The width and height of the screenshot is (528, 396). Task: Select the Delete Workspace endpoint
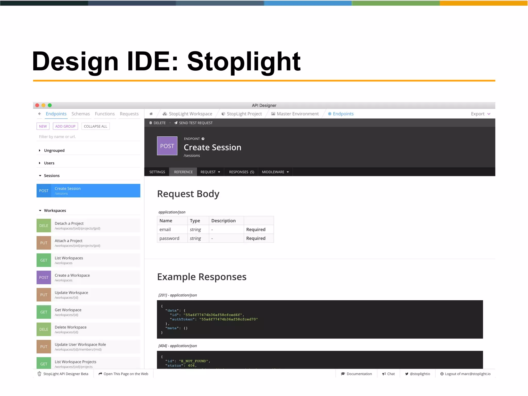click(x=88, y=329)
